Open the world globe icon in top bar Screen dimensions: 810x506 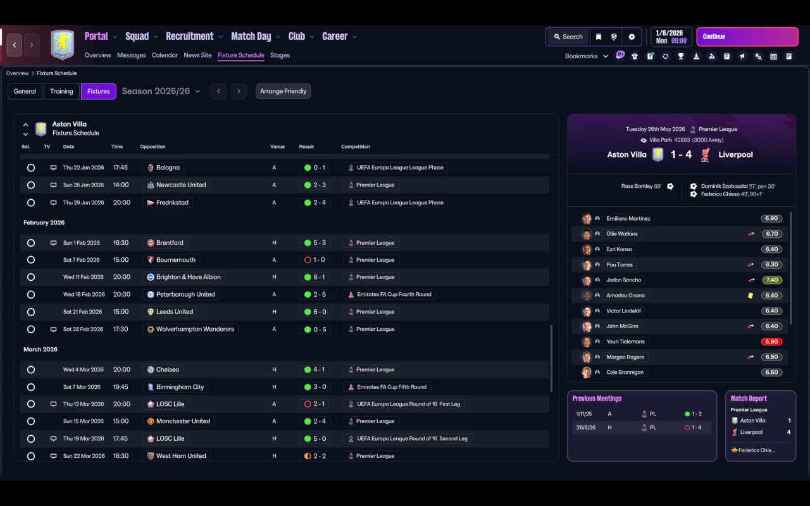tap(614, 37)
